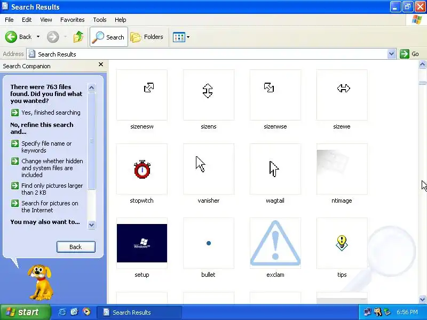Image resolution: width=427 pixels, height=320 pixels.
Task: Click the results pane scroll down arrow
Action: (422, 299)
